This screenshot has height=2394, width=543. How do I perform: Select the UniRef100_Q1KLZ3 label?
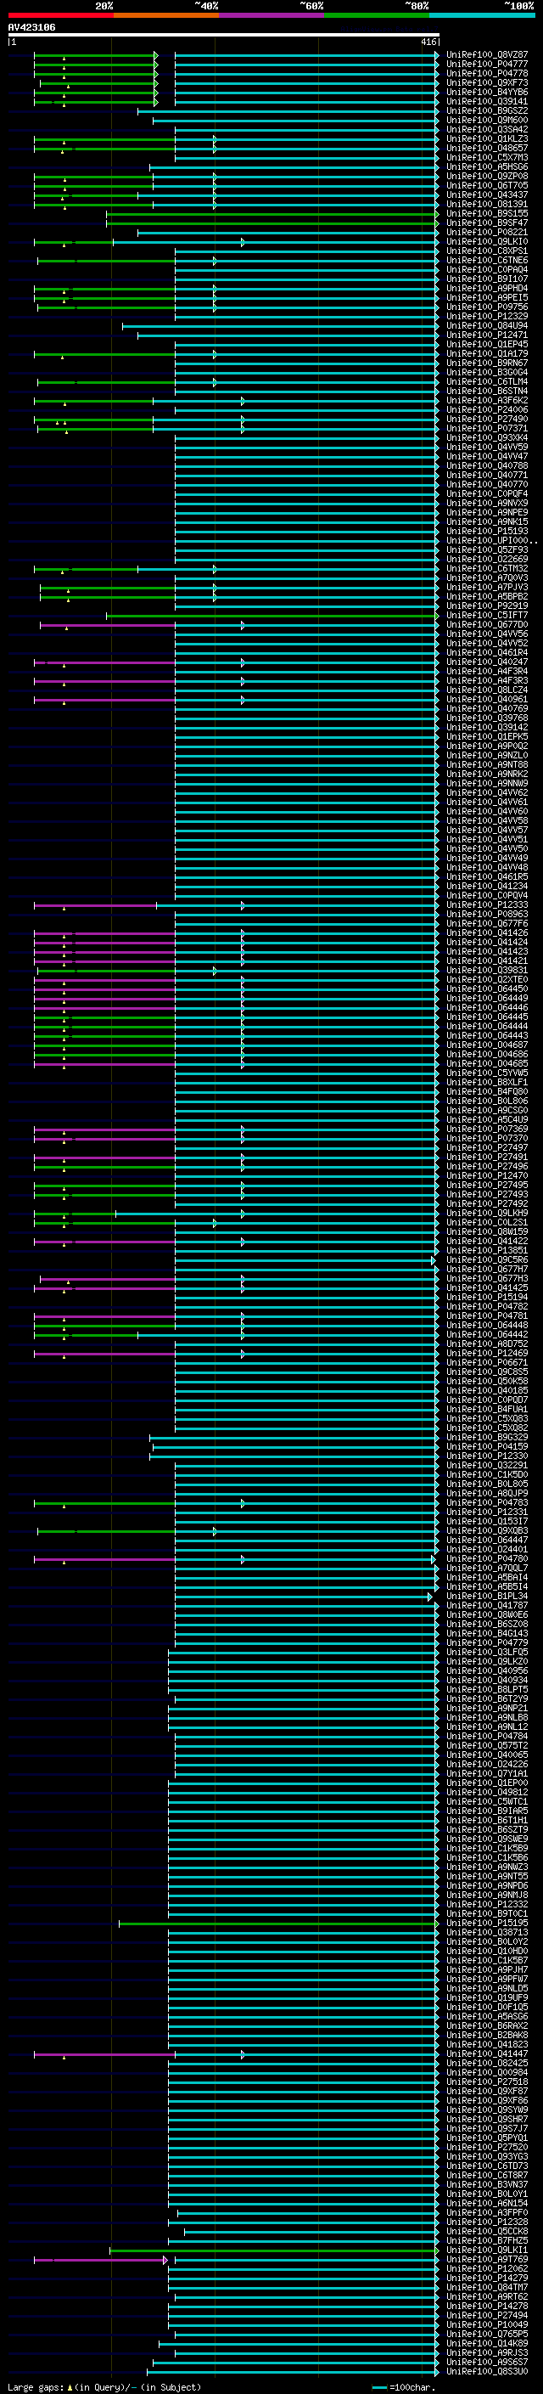pos(486,138)
